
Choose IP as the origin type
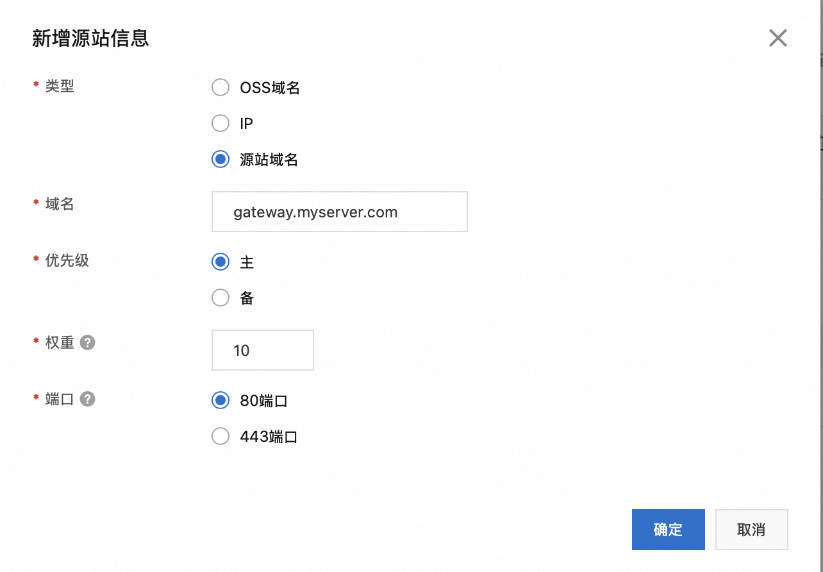click(x=220, y=123)
